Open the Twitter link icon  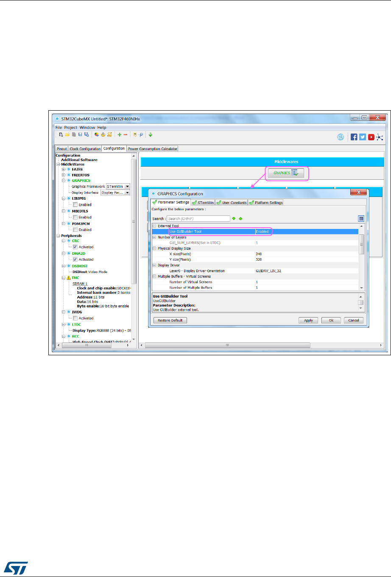point(363,137)
